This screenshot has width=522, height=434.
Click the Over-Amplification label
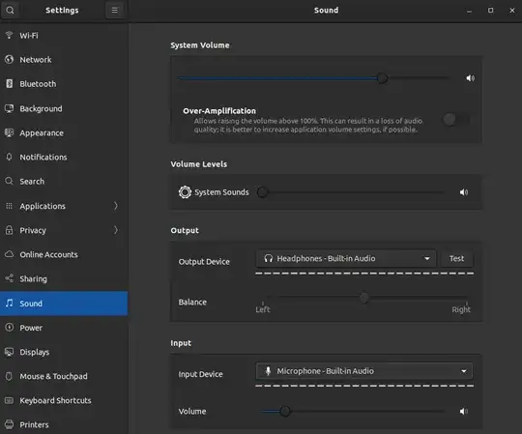tap(219, 111)
